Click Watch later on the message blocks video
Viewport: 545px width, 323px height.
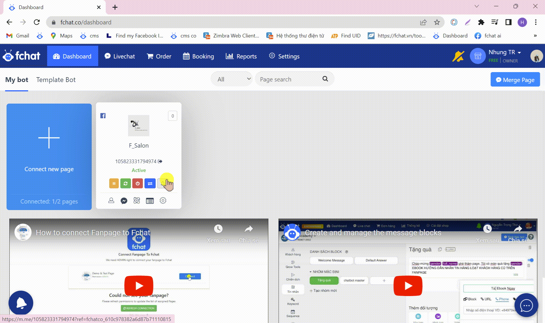[487, 233]
